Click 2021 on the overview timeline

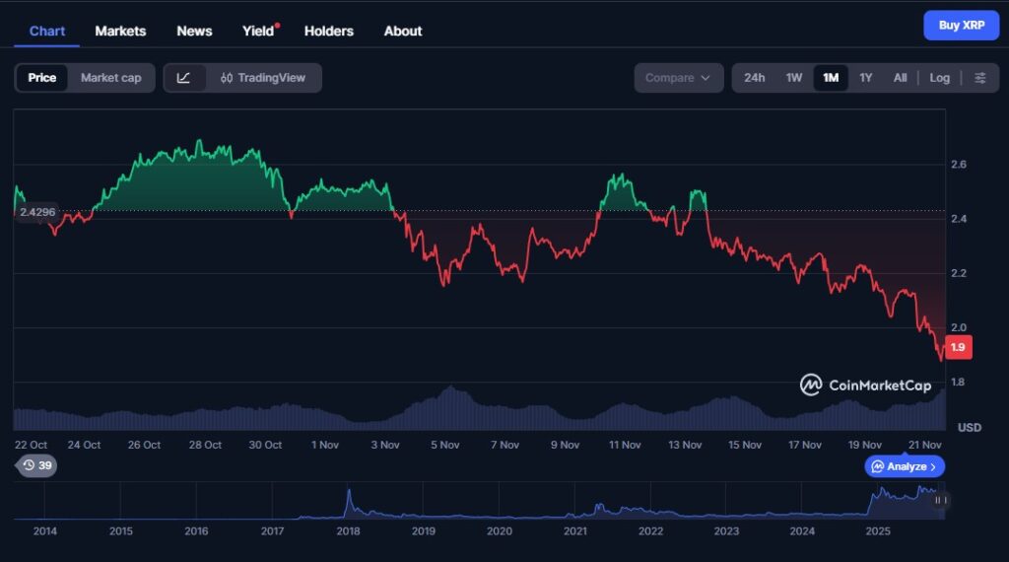tap(575, 531)
